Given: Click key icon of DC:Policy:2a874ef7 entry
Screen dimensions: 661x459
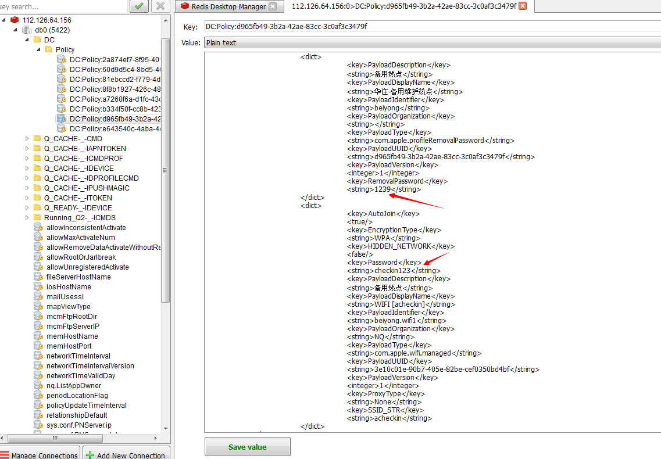Looking at the screenshot, I should point(62,59).
